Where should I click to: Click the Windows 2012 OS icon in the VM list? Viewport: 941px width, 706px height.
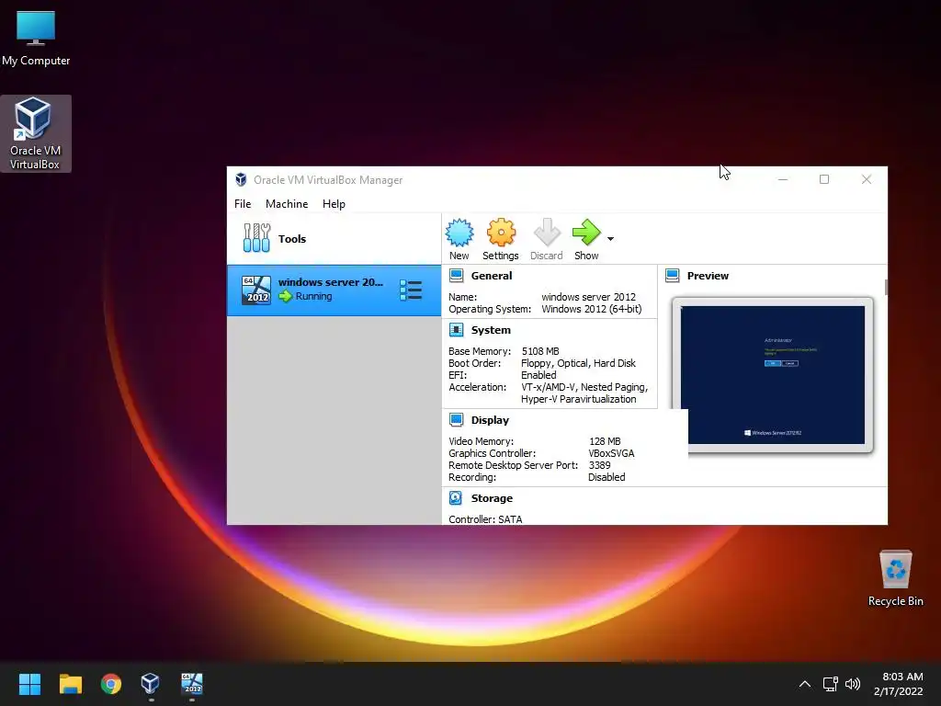pos(256,290)
